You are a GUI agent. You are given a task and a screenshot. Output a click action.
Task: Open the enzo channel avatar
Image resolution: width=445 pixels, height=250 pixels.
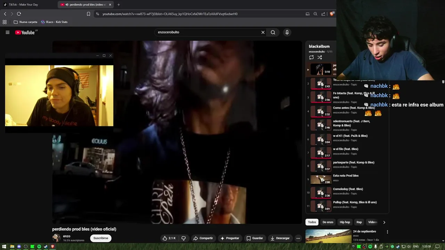pyautogui.click(x=56, y=238)
